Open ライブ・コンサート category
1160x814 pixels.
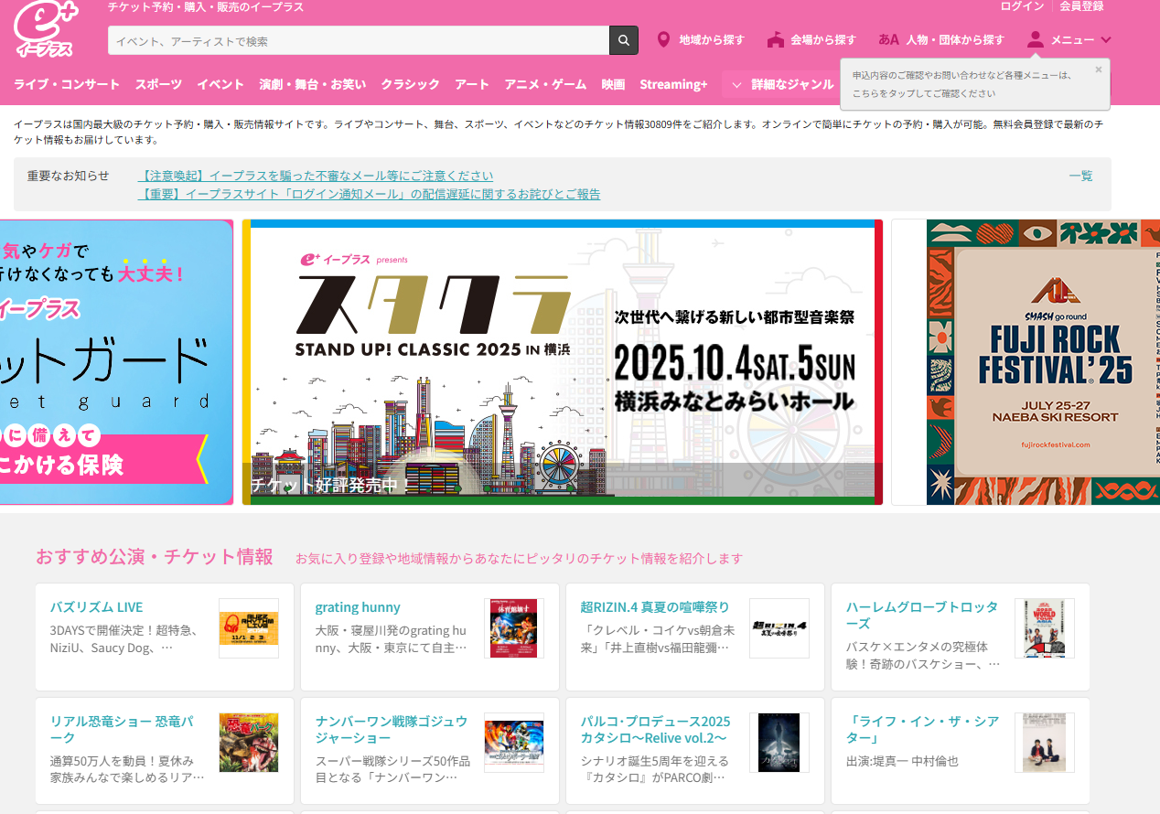[67, 85]
